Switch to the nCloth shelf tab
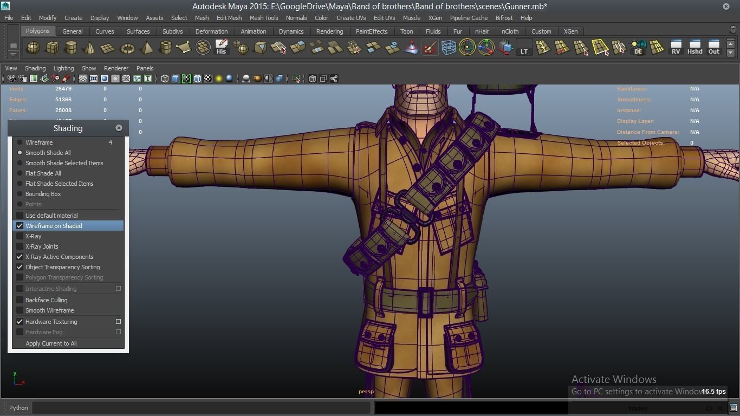This screenshot has width=740, height=416. [510, 31]
